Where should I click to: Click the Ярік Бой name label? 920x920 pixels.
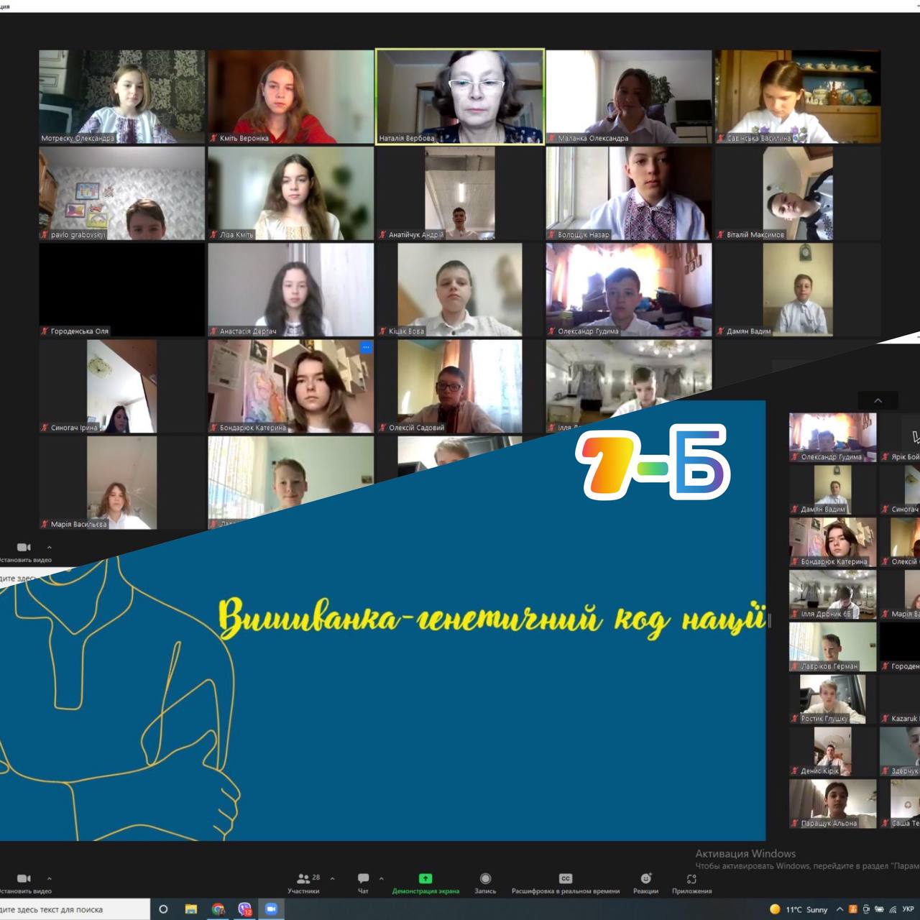905,456
